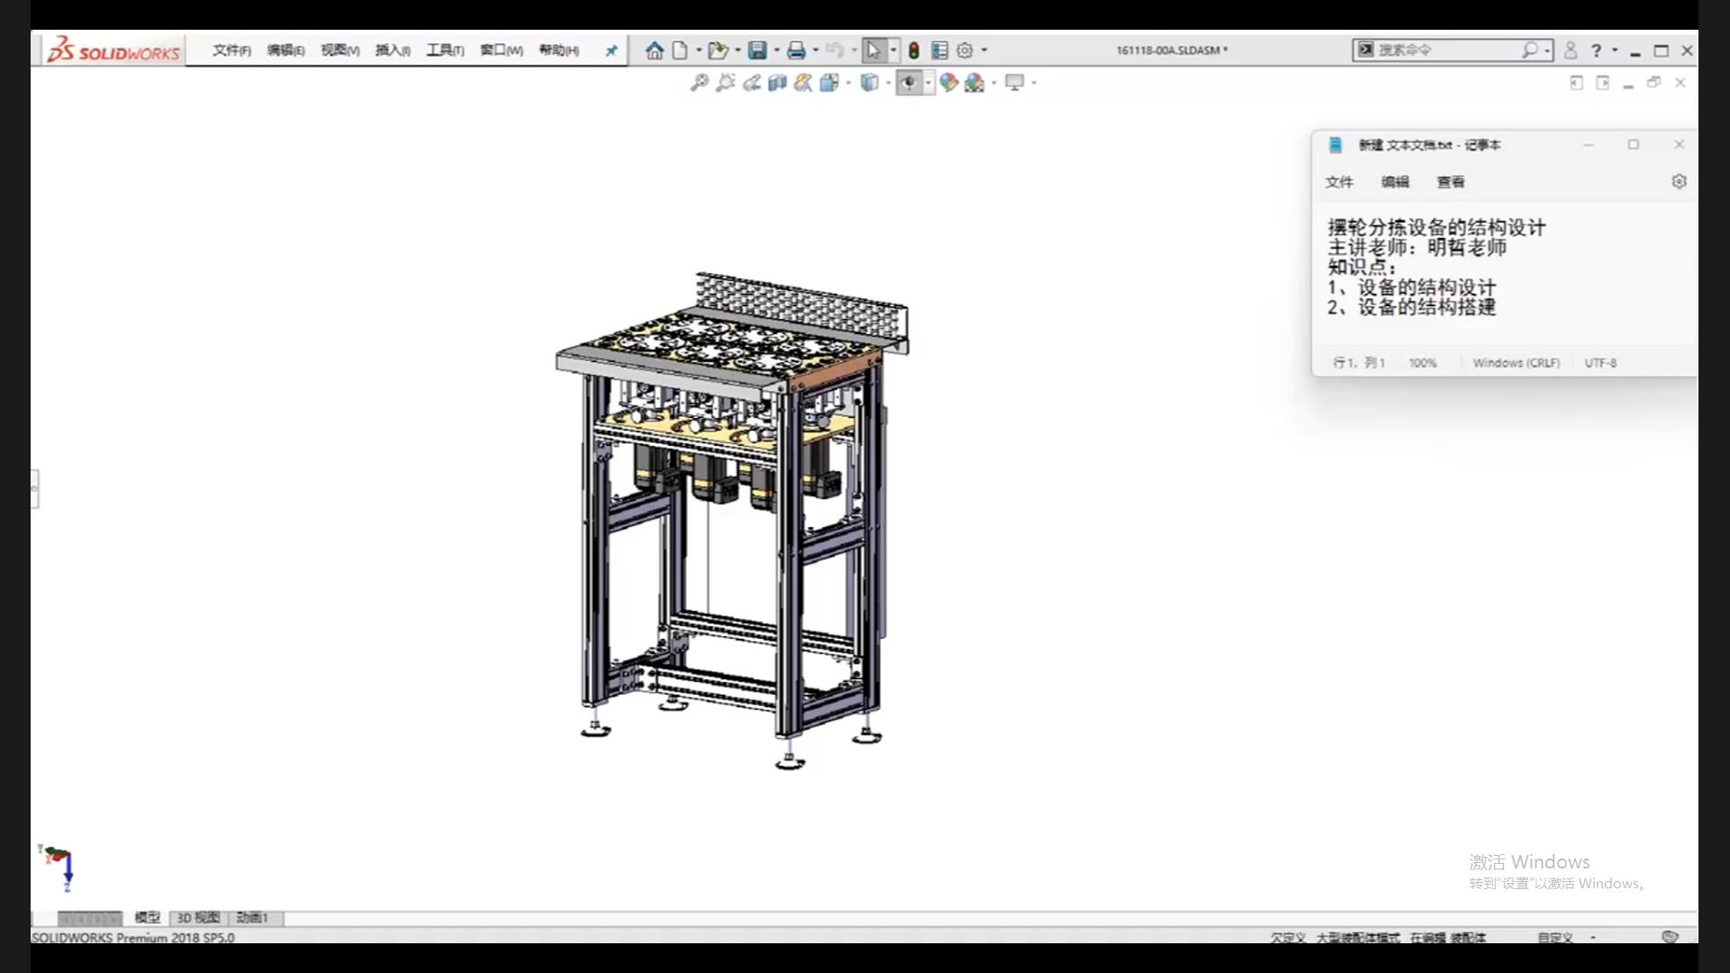
Task: Switch to the 模型 tab
Action: click(147, 917)
